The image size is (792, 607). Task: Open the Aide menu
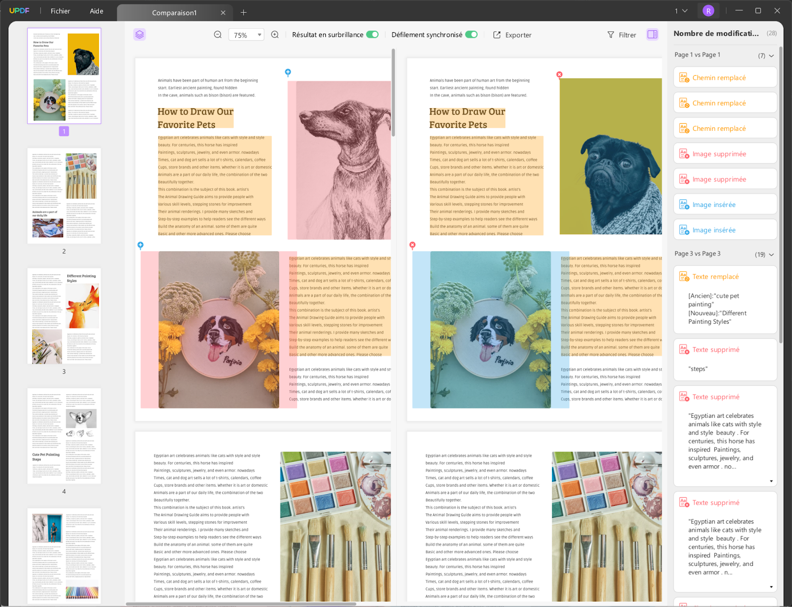(97, 11)
